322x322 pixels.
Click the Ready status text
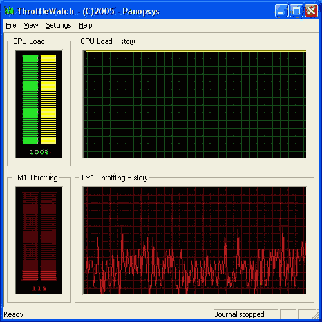14,314
